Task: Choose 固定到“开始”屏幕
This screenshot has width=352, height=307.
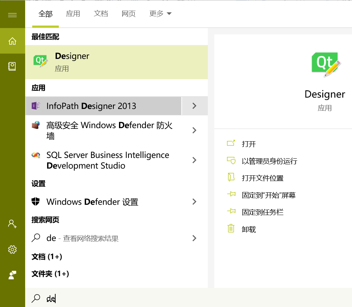Action: point(268,195)
